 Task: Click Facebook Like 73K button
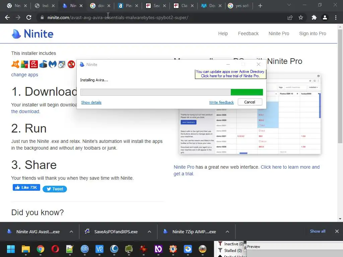26,187
